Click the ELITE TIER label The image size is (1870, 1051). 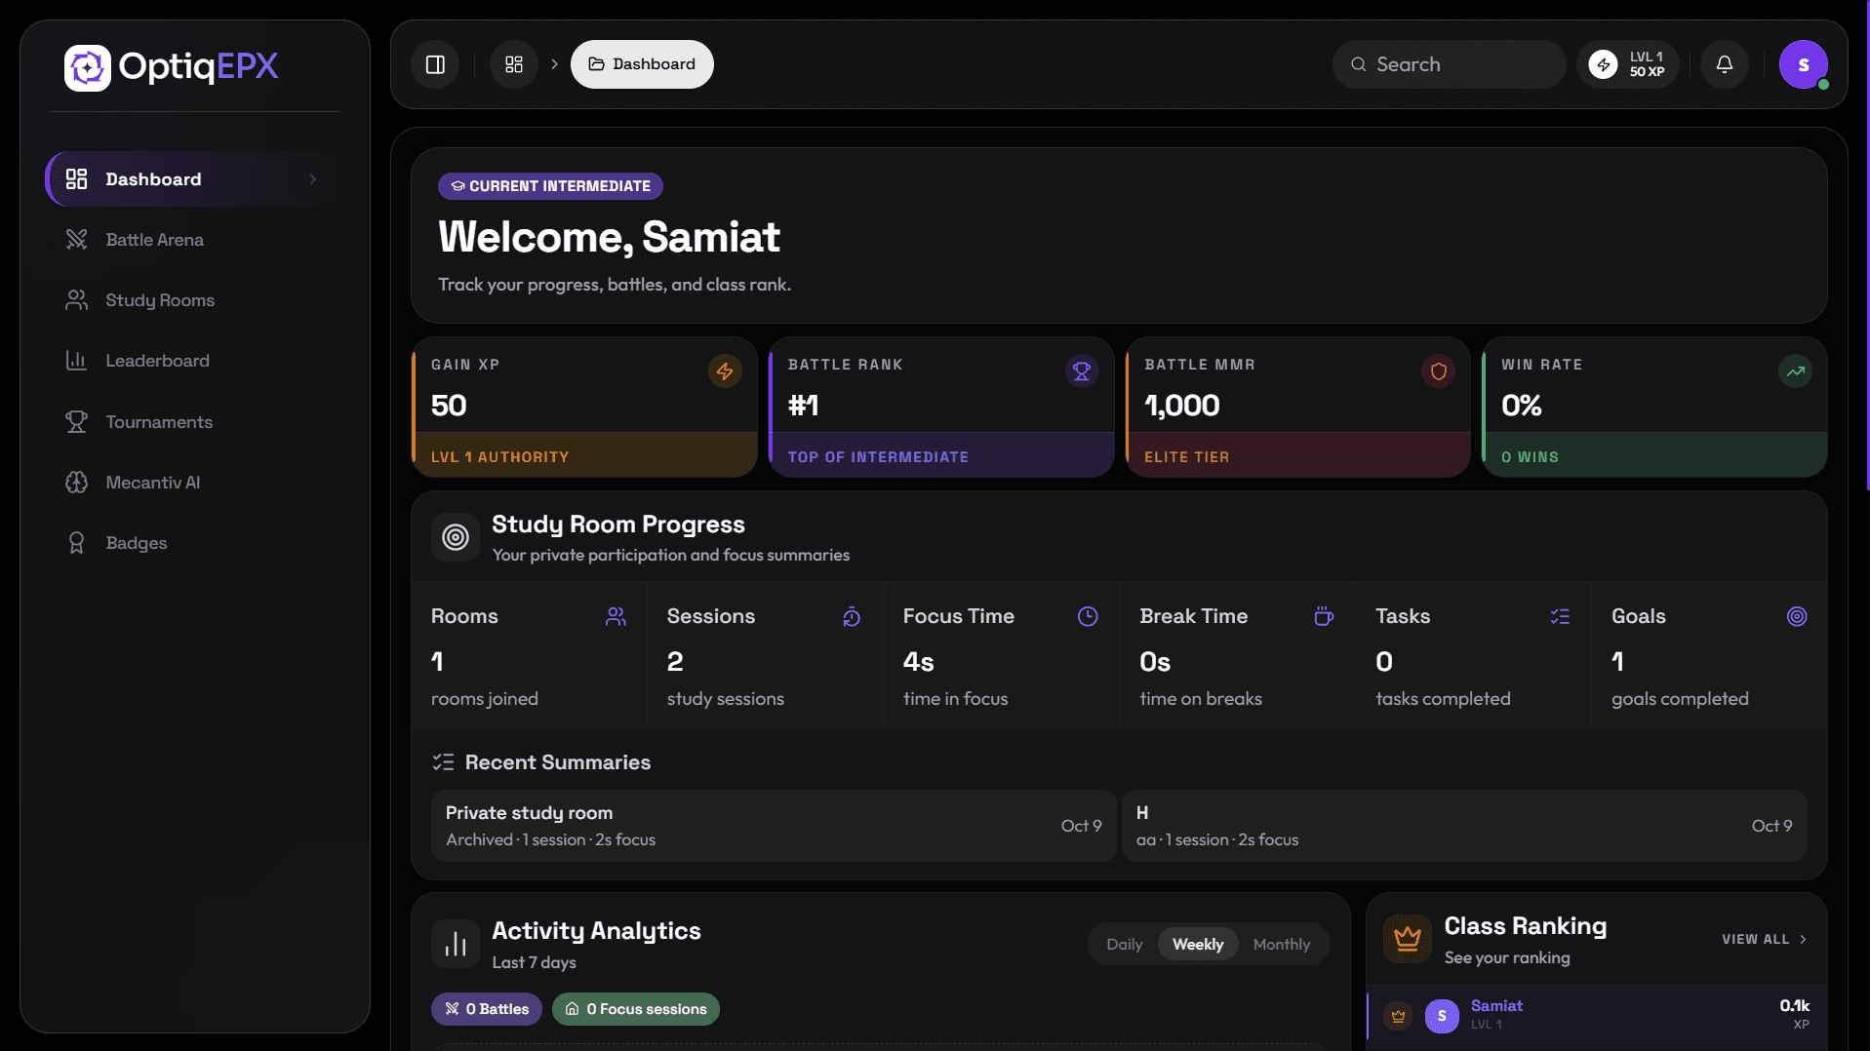point(1186,457)
